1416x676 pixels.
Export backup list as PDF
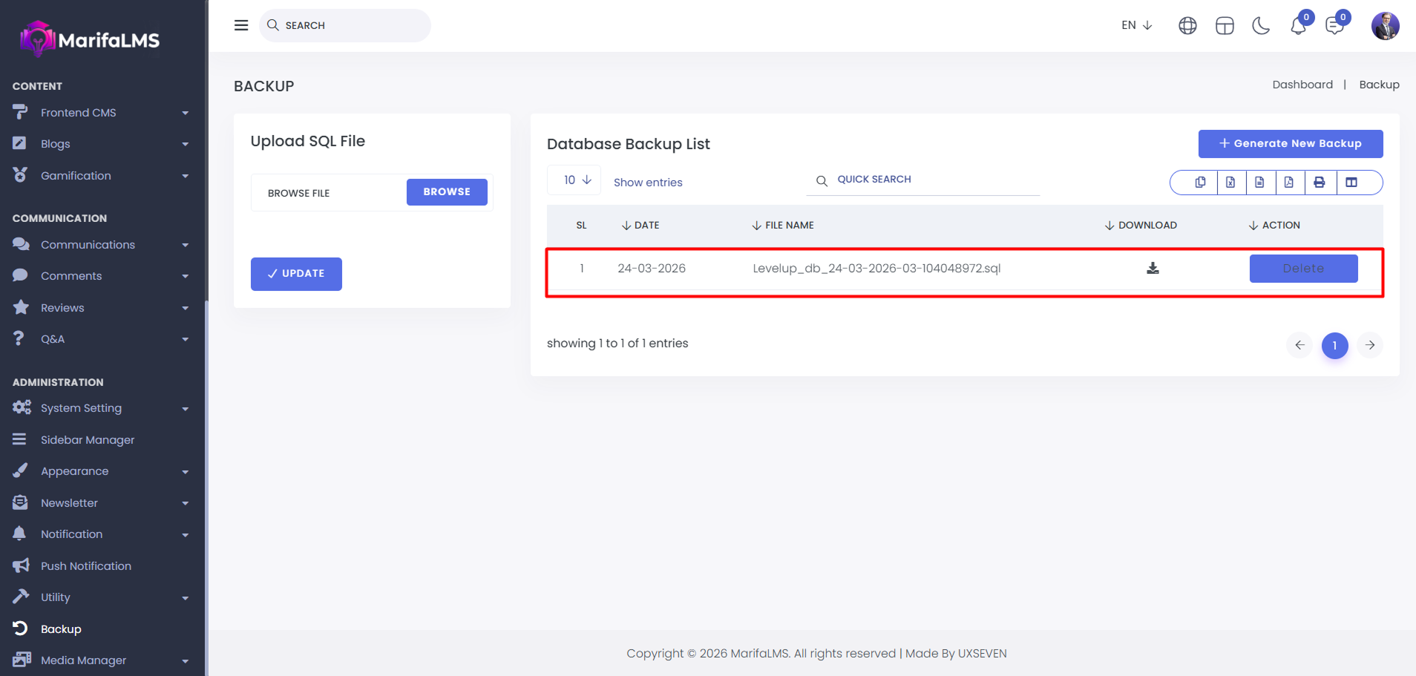(x=1289, y=183)
